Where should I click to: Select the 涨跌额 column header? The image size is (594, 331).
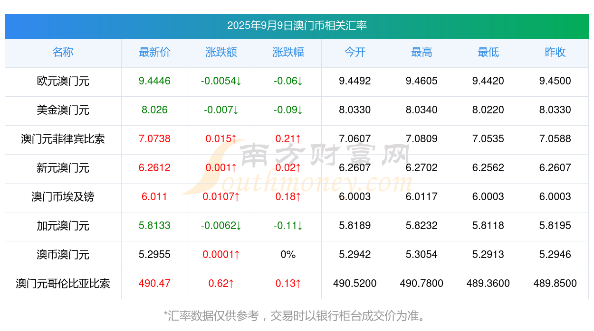click(221, 52)
